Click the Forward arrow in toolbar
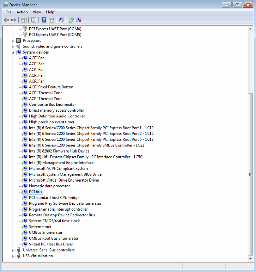The width and height of the screenshot is (256, 272). pyautogui.click(x=14, y=20)
